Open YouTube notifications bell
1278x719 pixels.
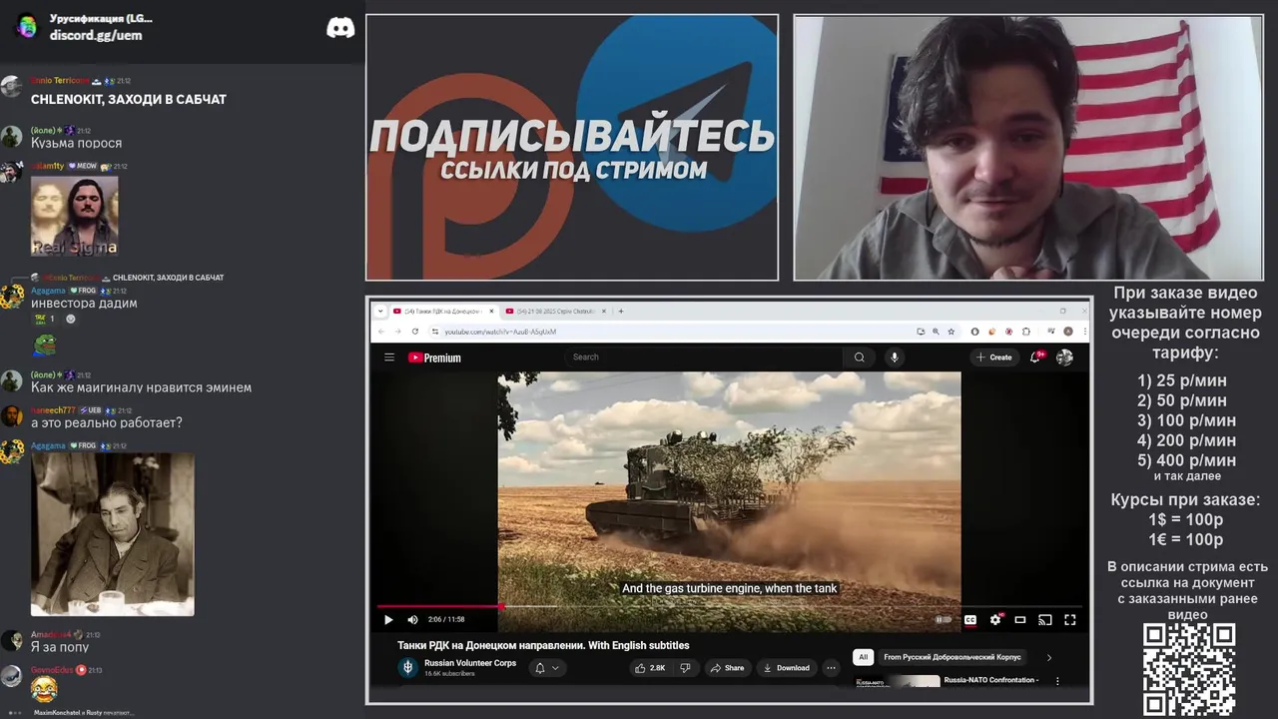click(1036, 358)
